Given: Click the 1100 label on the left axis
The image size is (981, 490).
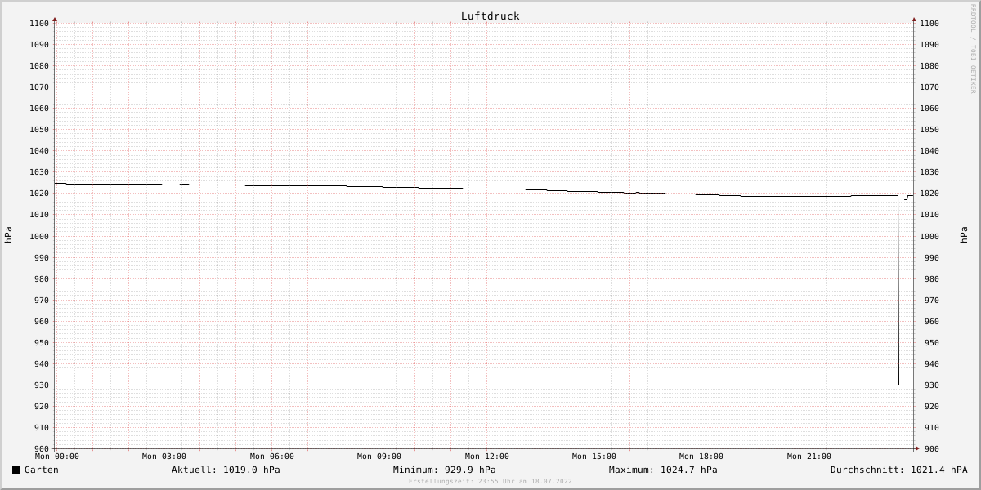Looking at the screenshot, I should click(x=39, y=24).
